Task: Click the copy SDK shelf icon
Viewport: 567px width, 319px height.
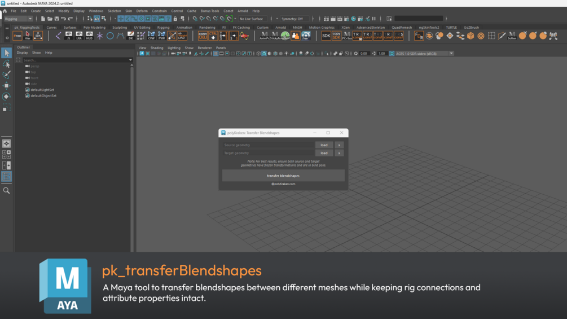Action: click(336, 36)
